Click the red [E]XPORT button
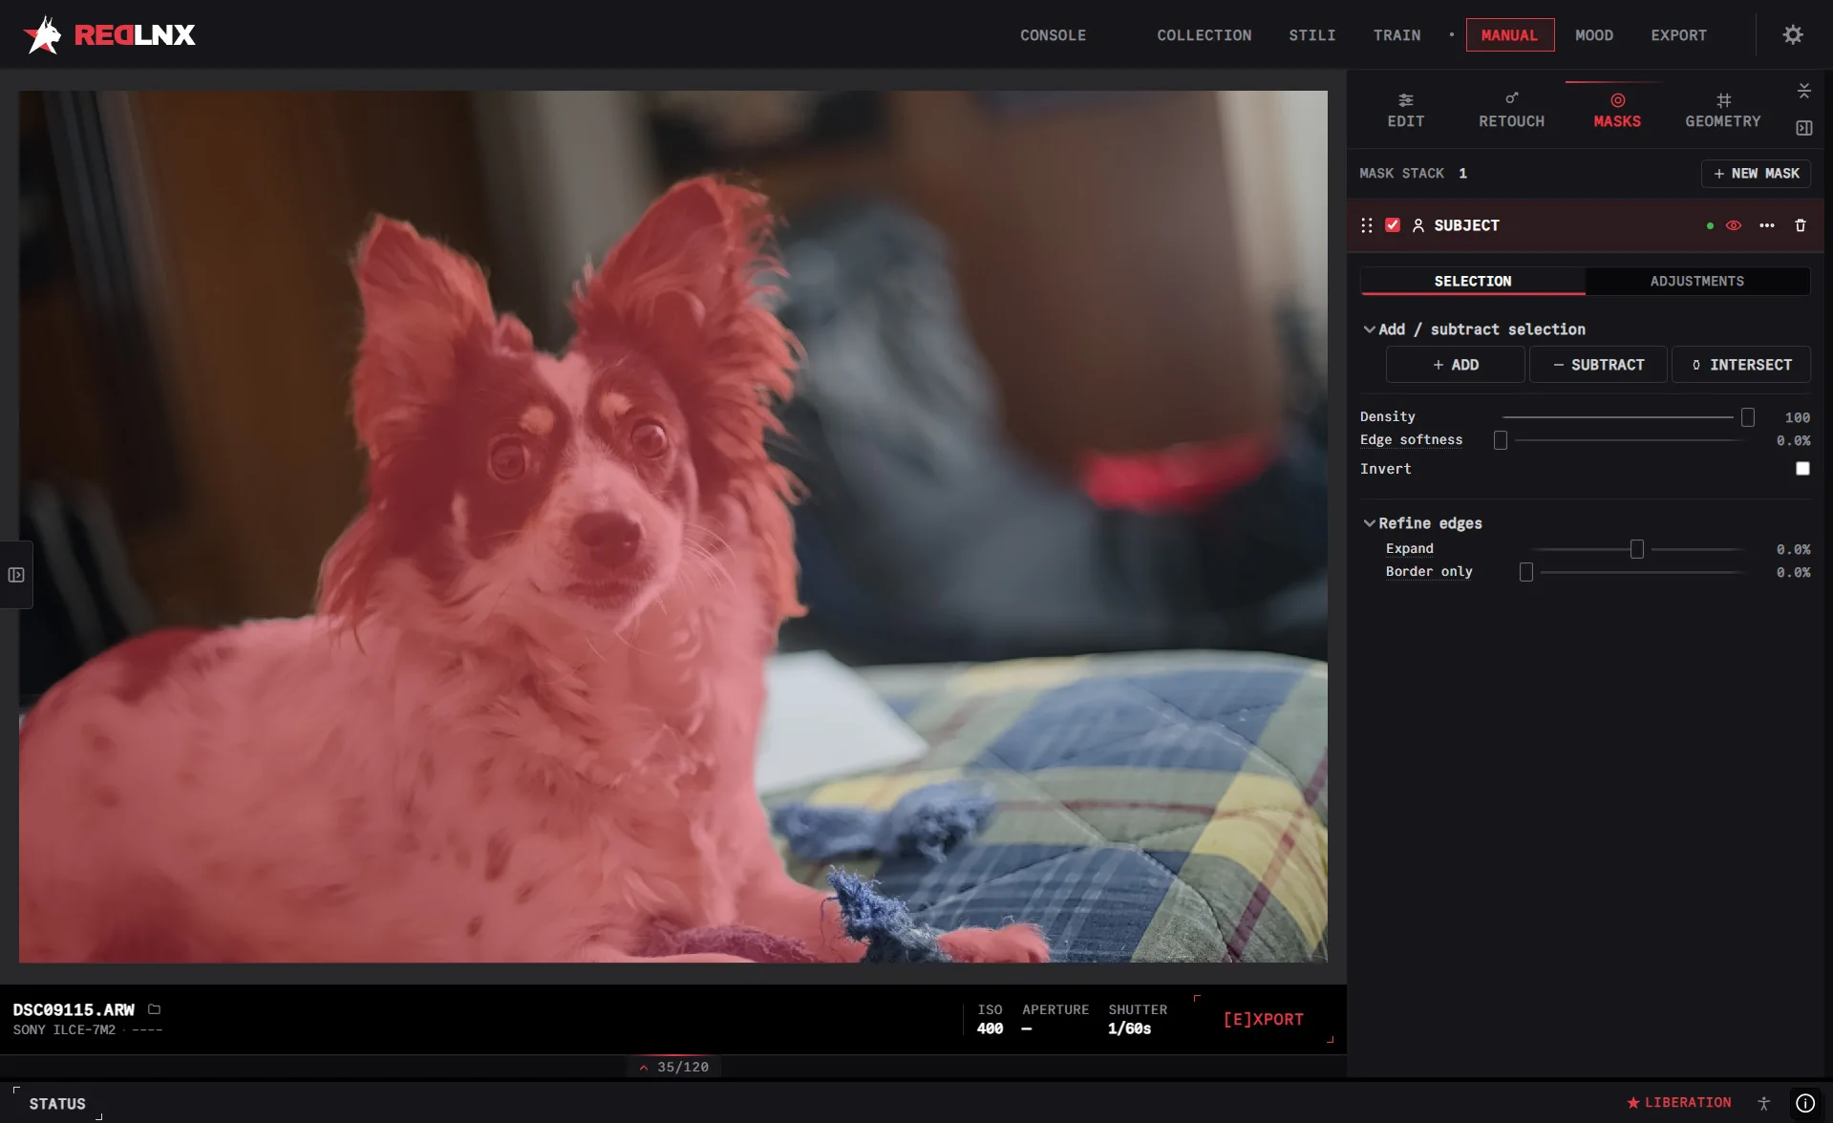This screenshot has width=1833, height=1123. (x=1263, y=1019)
